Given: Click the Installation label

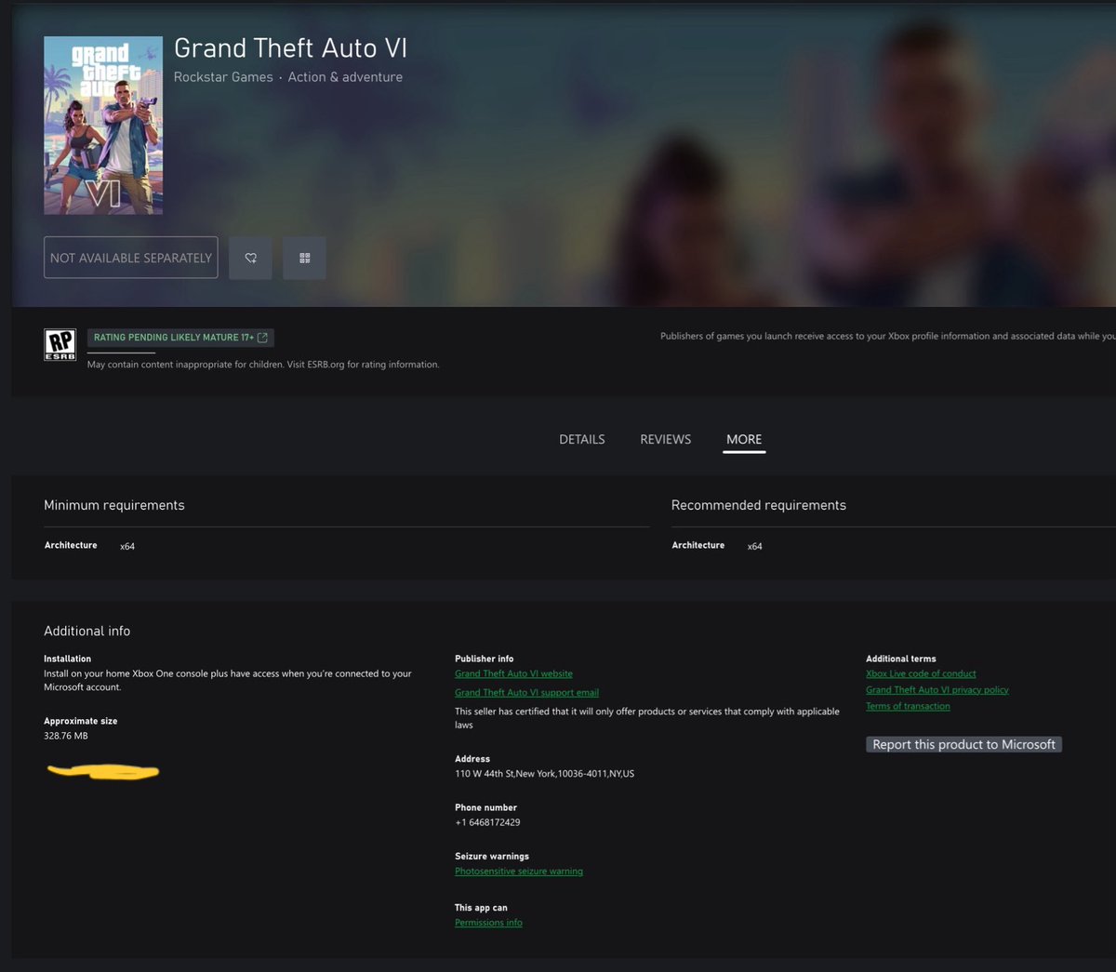Looking at the screenshot, I should 67,659.
